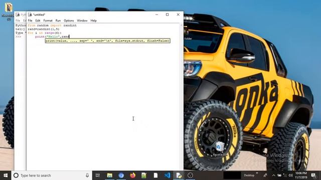
Task: Click the Cortana circle icon
Action: (16, 175)
